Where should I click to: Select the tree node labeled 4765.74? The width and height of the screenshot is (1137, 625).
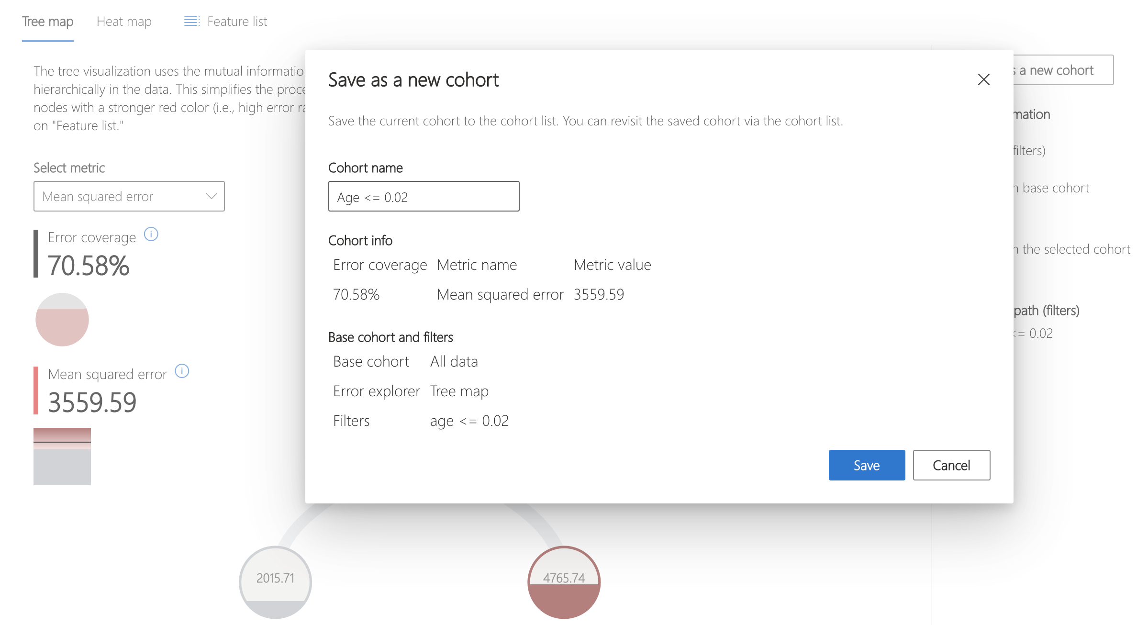[x=564, y=582]
